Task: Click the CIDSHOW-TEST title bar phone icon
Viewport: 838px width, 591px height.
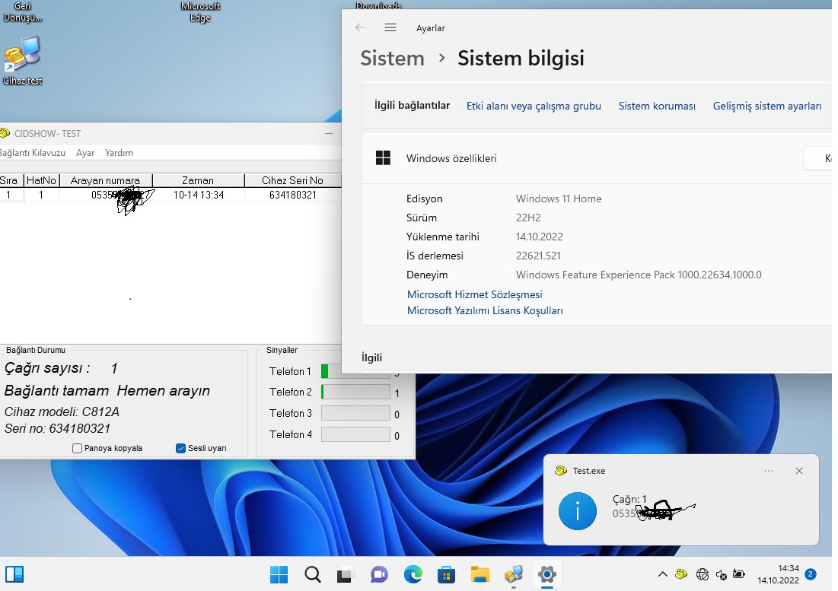Action: [5, 133]
